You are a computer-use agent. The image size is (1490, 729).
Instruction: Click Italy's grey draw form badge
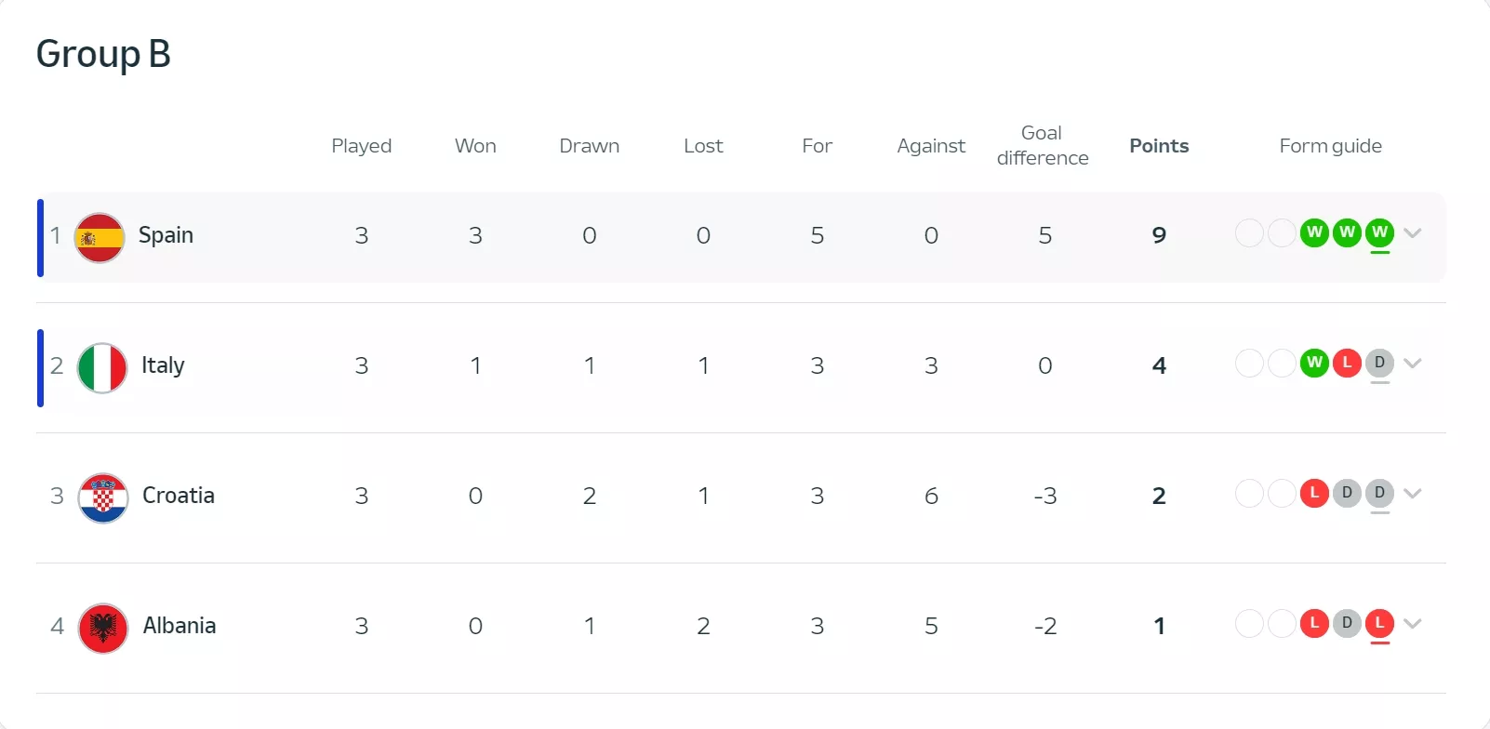pyautogui.click(x=1379, y=363)
